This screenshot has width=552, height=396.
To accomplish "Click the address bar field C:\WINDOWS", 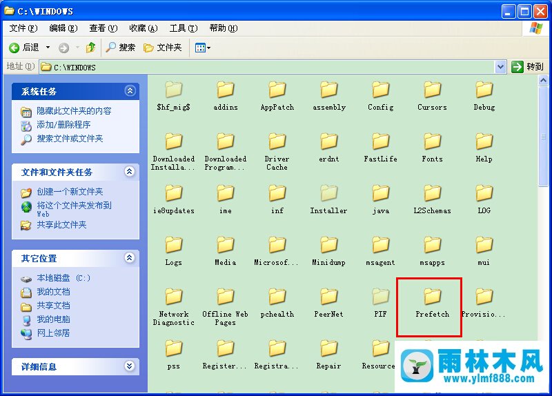I will [267, 67].
